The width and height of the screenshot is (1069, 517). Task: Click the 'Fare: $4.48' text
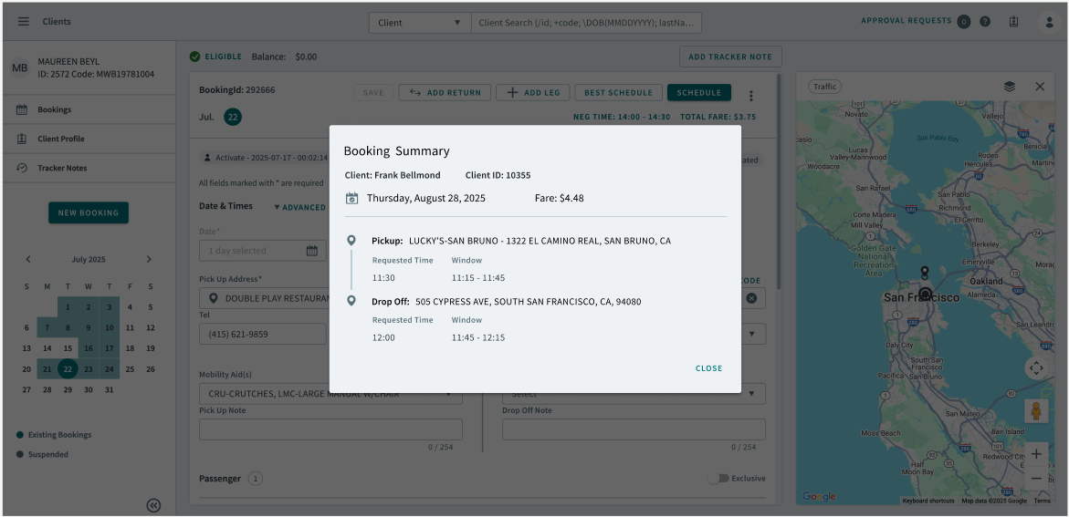point(559,199)
